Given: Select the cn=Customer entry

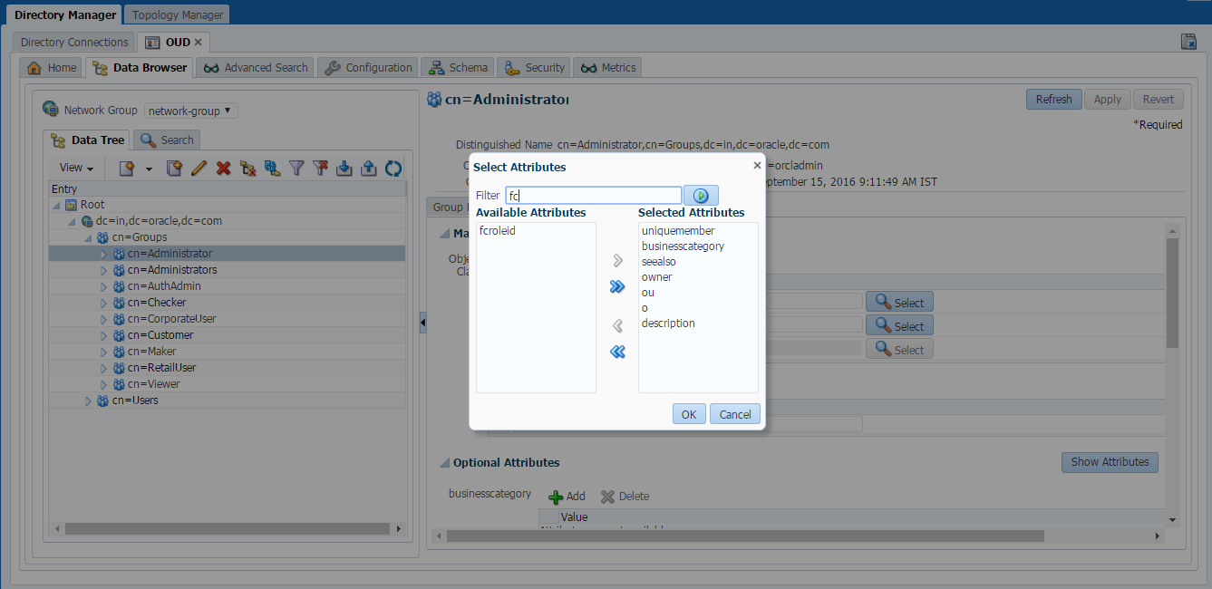Looking at the screenshot, I should (x=160, y=335).
